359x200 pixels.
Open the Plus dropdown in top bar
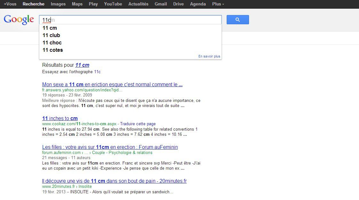pos(218,4)
